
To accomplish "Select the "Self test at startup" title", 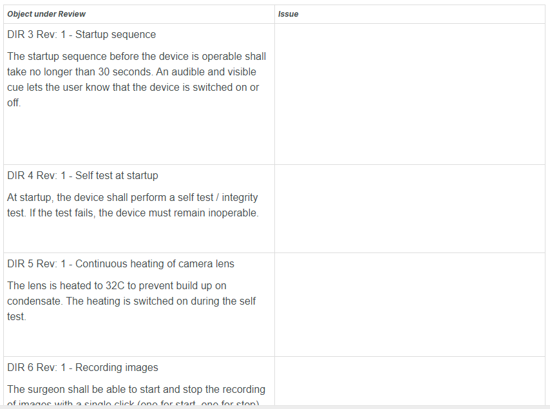I will tap(117, 176).
